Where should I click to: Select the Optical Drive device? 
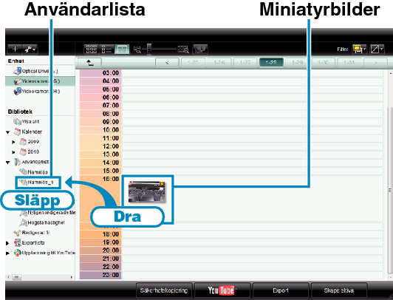pyautogui.click(x=36, y=71)
